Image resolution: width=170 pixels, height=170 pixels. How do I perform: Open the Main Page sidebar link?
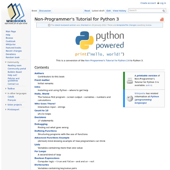[x=11, y=31]
